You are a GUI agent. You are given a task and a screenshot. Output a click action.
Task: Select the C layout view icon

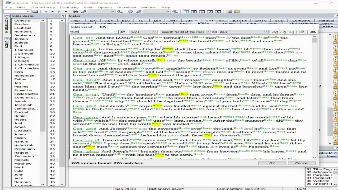[202, 12]
